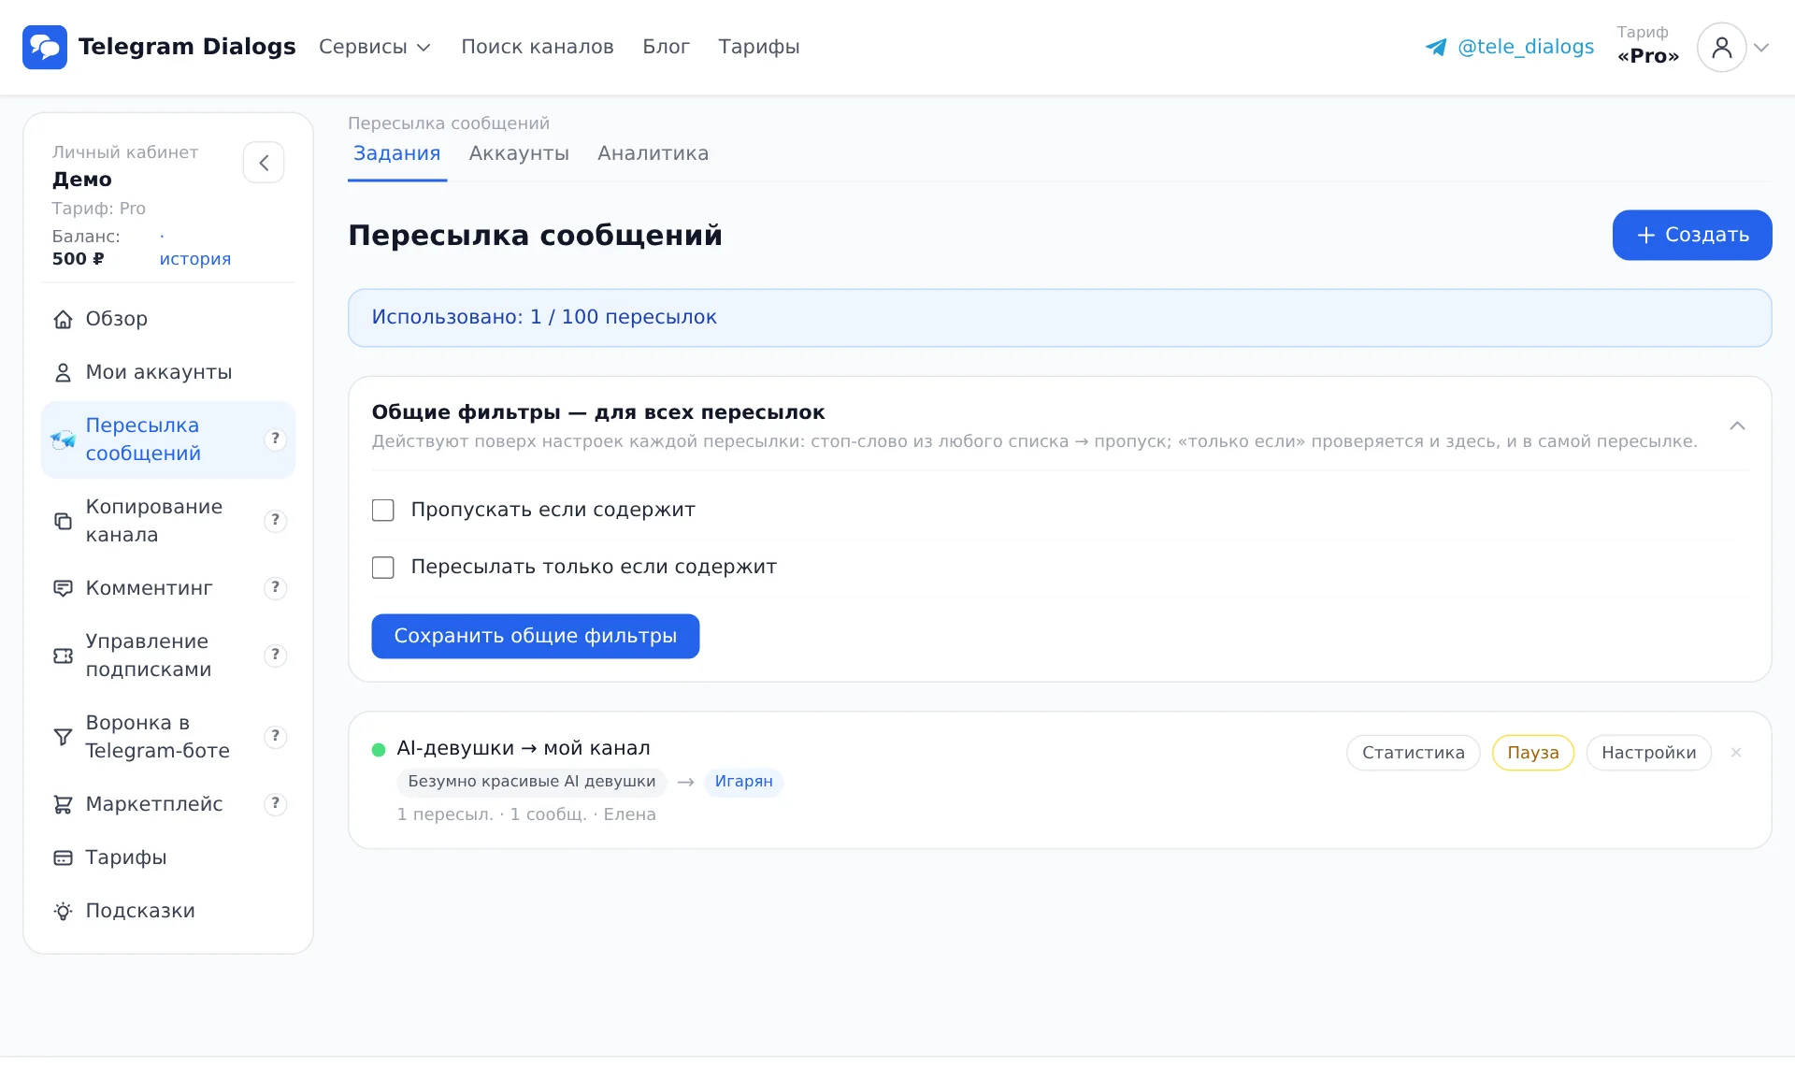Open the account dropdown chevron
Image resolution: width=1795 pixels, height=1066 pixels.
coord(1761,48)
